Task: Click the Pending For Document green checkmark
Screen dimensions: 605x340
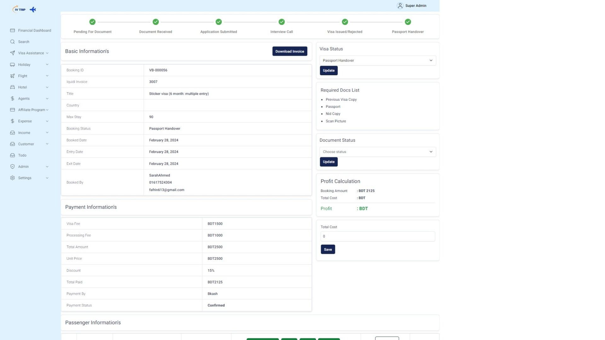Action: tap(92, 22)
